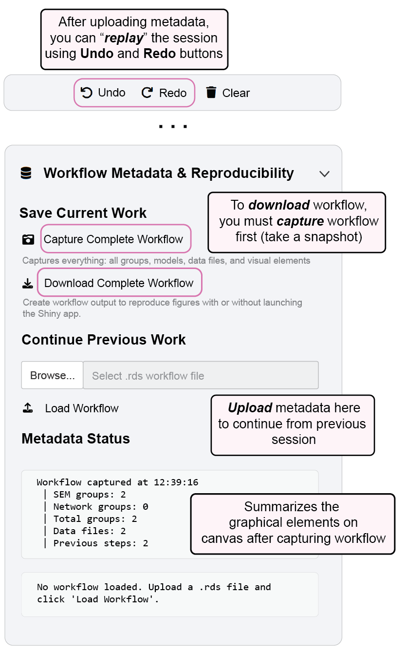Viewport: 406px width, 654px height.
Task: Download Complete Workflow output
Action: (x=119, y=283)
